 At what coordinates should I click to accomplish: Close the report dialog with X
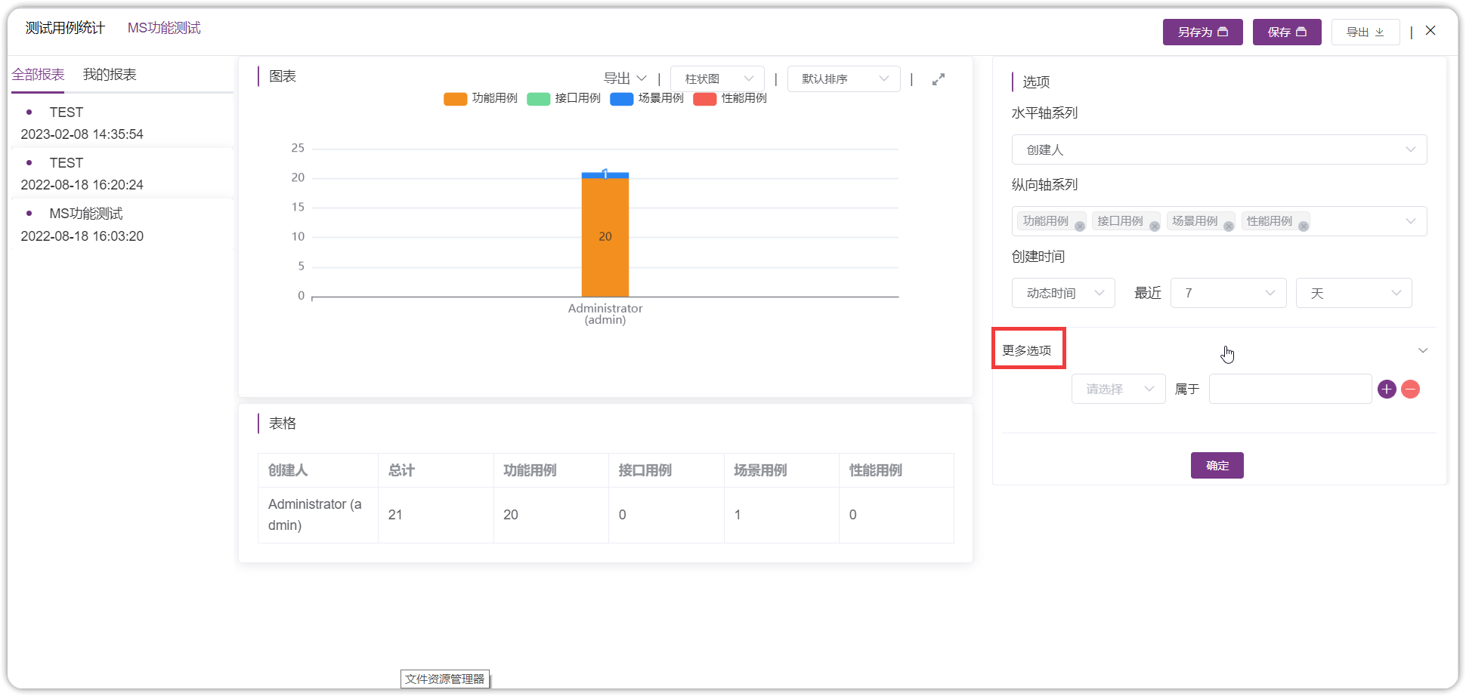click(x=1430, y=30)
